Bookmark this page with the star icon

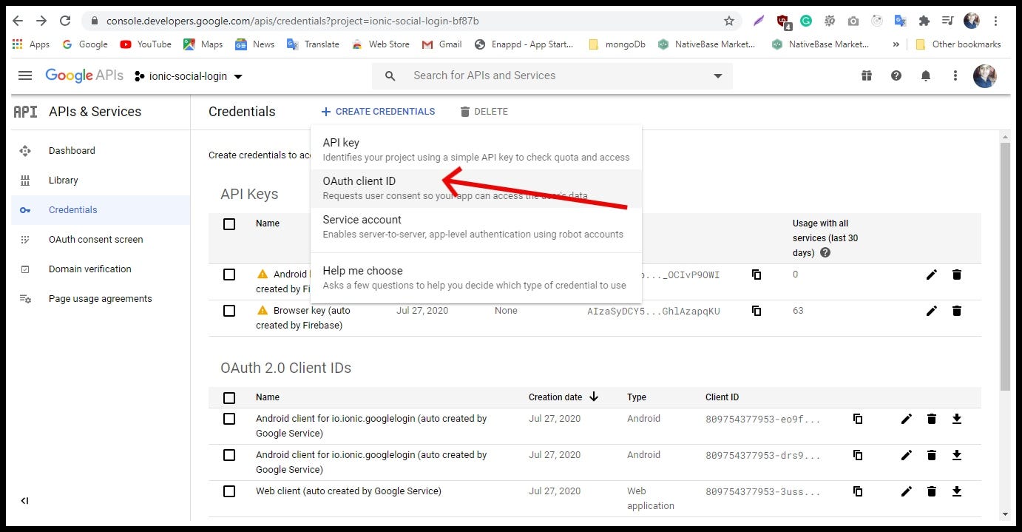point(729,21)
